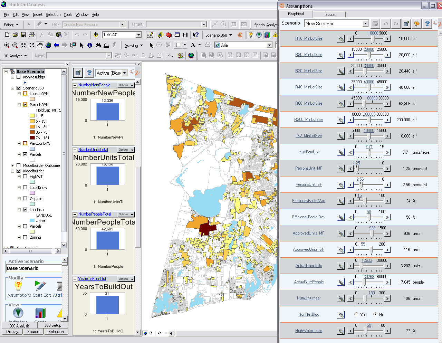Image resolution: width=442 pixels, height=343 pixels.
Task: Open the map scale 1:97,231 dropdown
Action: pyautogui.click(x=138, y=35)
